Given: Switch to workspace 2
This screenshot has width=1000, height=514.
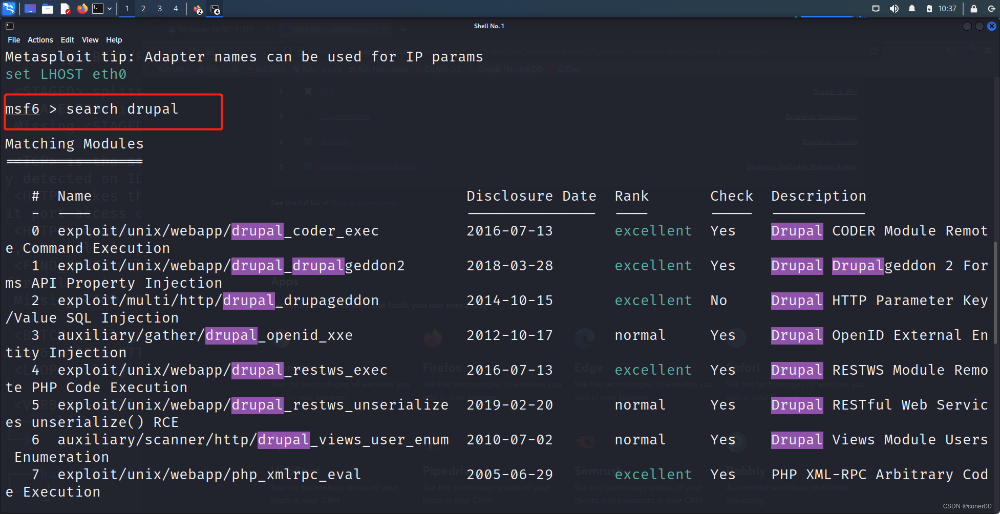Looking at the screenshot, I should pyautogui.click(x=143, y=9).
